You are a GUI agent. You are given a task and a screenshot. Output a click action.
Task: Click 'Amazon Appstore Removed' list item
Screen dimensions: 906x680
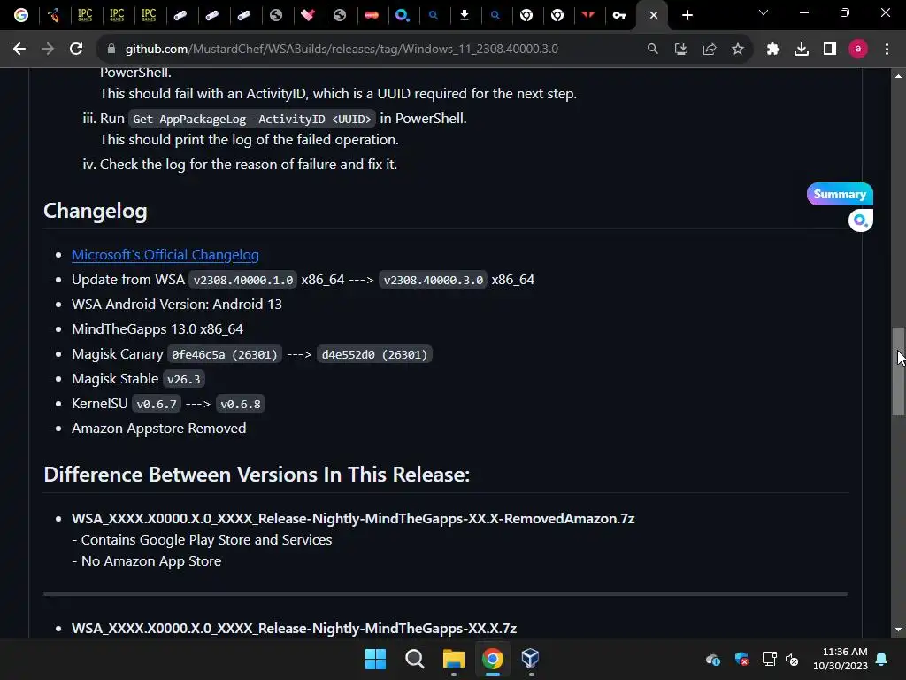click(x=159, y=429)
